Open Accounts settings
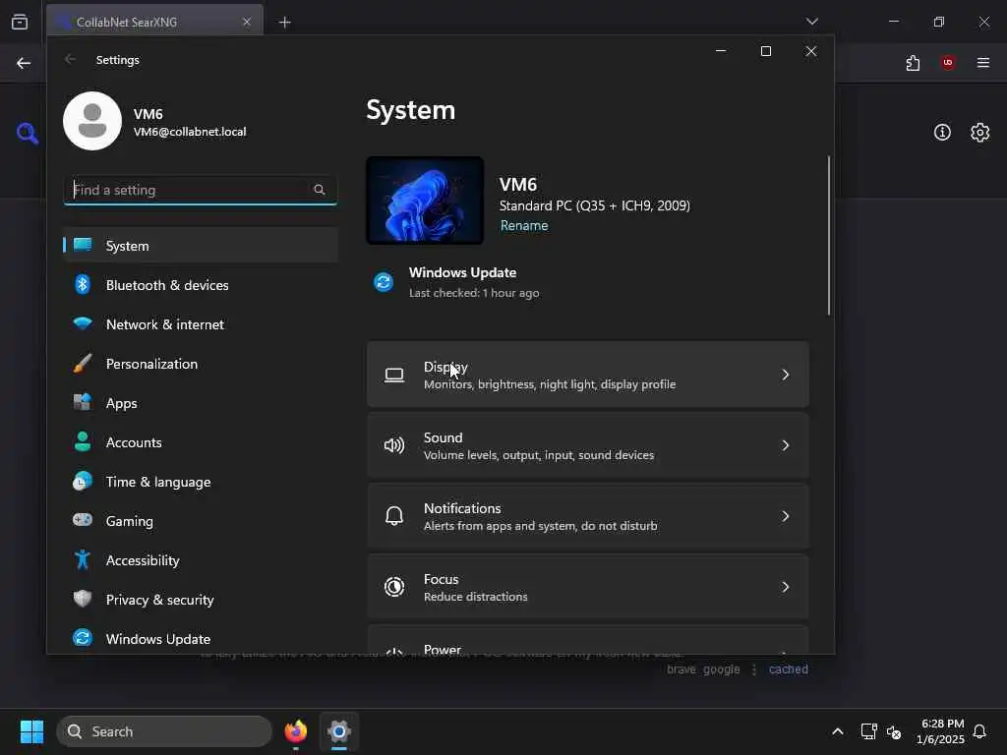The height and width of the screenshot is (755, 1007). point(201,442)
